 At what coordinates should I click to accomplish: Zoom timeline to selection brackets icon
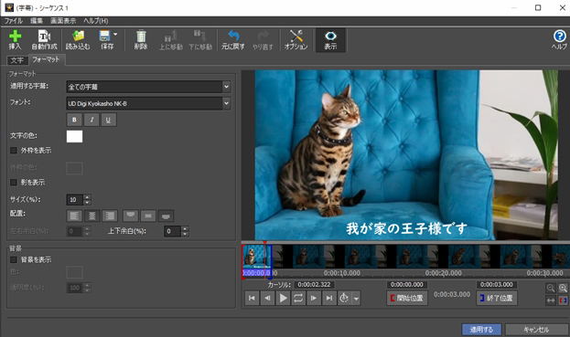[563, 300]
